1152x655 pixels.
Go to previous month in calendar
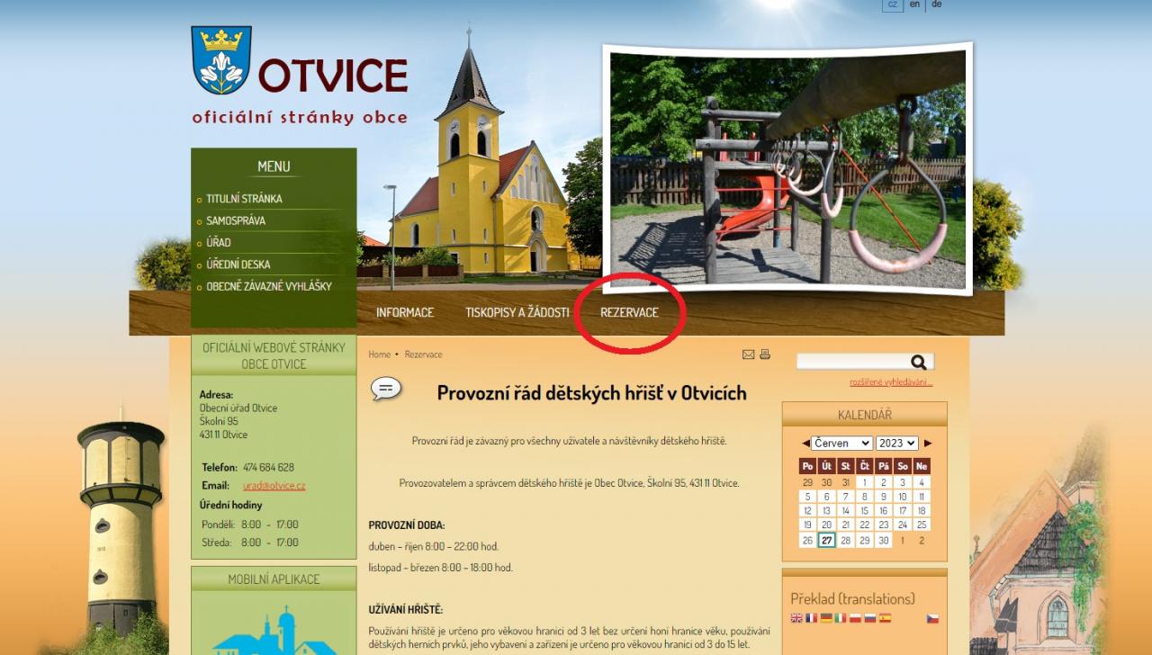point(805,444)
